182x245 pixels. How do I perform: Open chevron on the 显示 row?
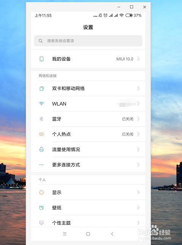click(x=138, y=192)
